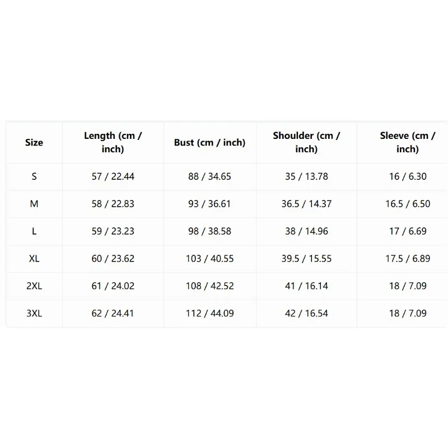Viewport: 448px width, 448px height.
Task: Click the Sleeve (cm / inch) header
Action: [x=408, y=142]
